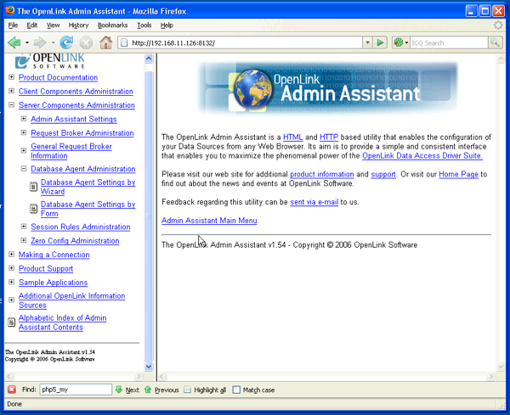The image size is (510, 415).
Task: Click document icon beside Alphabetic Index
Action: pos(11,322)
